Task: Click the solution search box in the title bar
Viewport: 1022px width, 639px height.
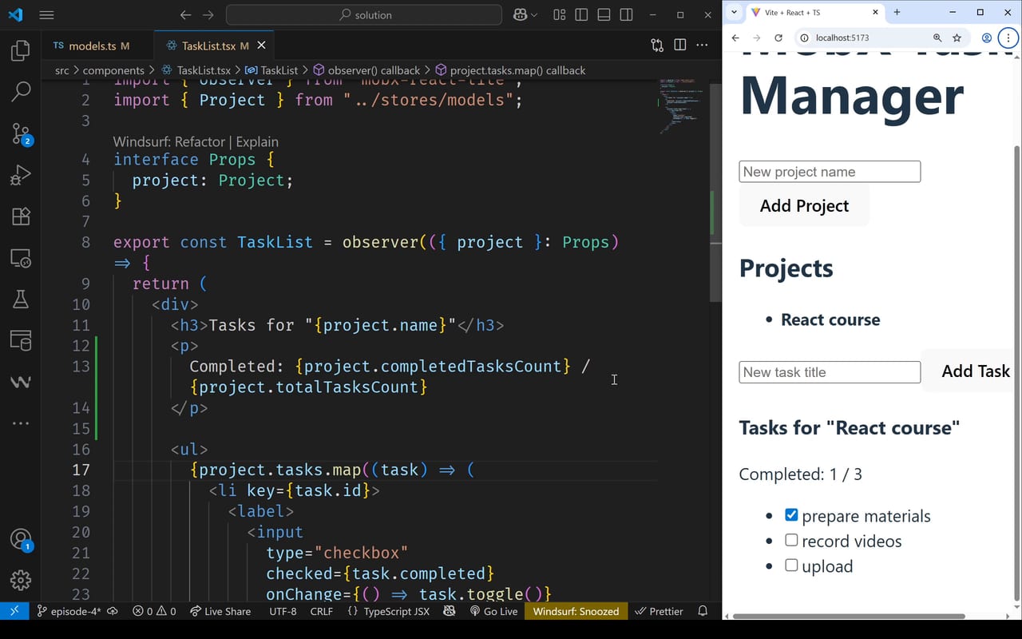Action: coord(364,14)
